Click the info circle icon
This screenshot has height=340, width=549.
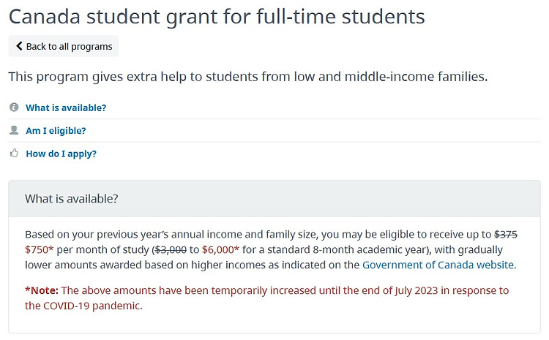14,107
